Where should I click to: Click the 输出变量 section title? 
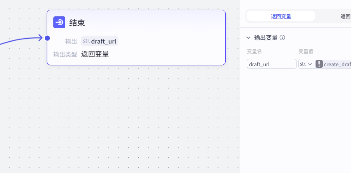tap(266, 38)
